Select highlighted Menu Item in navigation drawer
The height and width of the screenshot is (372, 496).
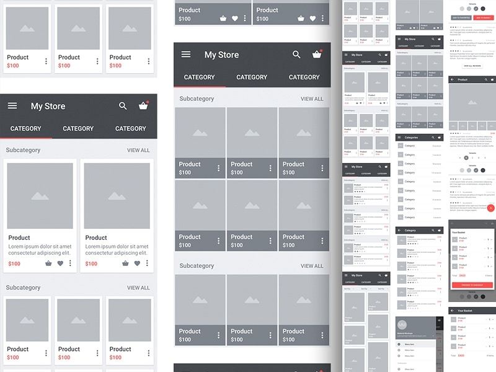(415, 344)
